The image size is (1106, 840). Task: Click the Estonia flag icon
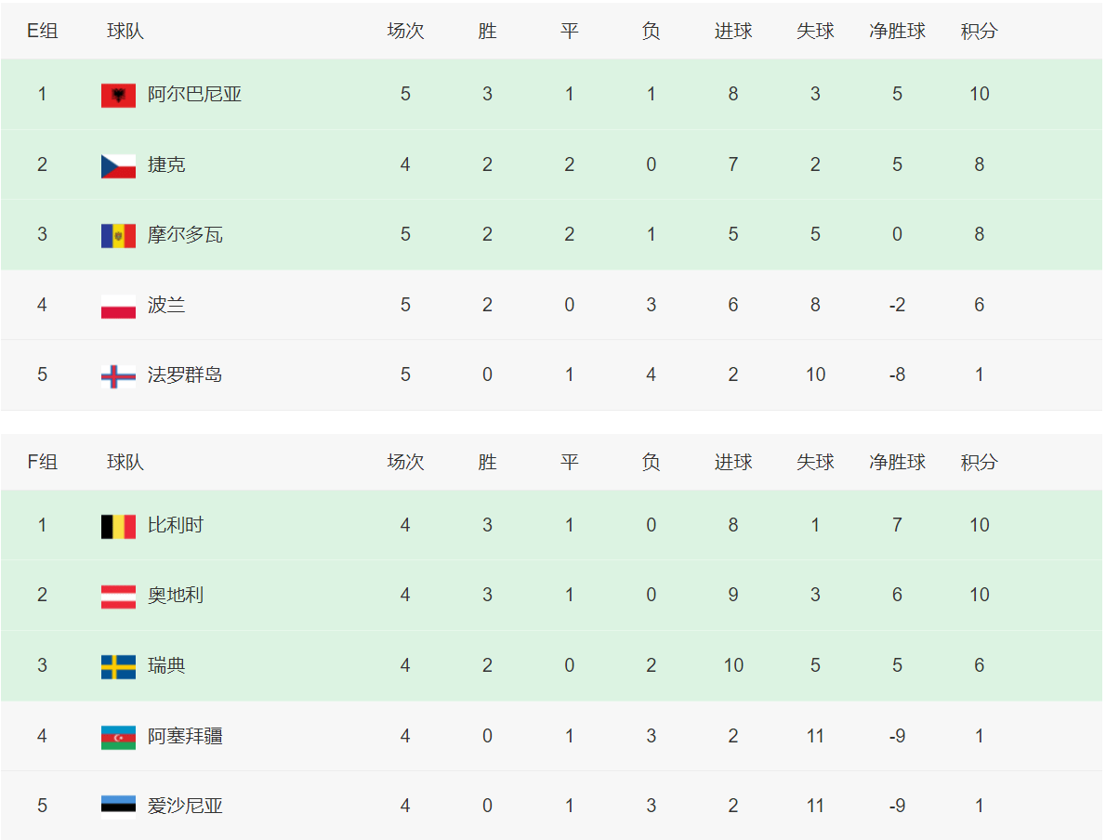[119, 804]
